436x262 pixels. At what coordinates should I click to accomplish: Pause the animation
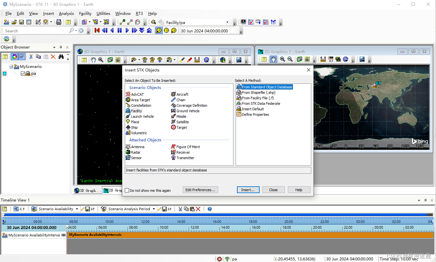point(120,30)
